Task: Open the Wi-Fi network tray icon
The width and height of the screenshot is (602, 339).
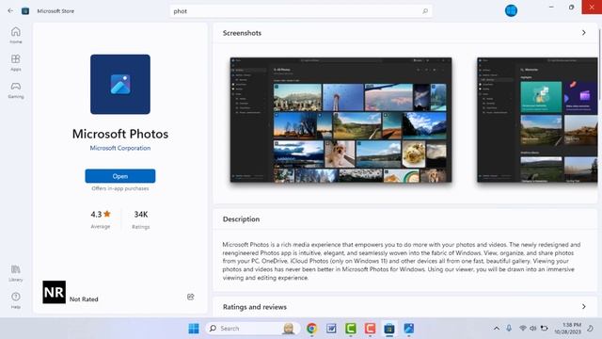Action: pyautogui.click(x=523, y=329)
